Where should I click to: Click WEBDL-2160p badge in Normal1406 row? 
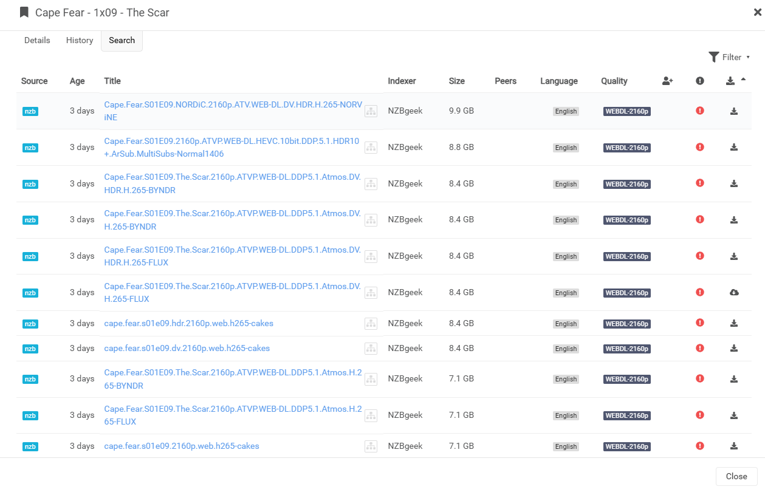pyautogui.click(x=627, y=148)
